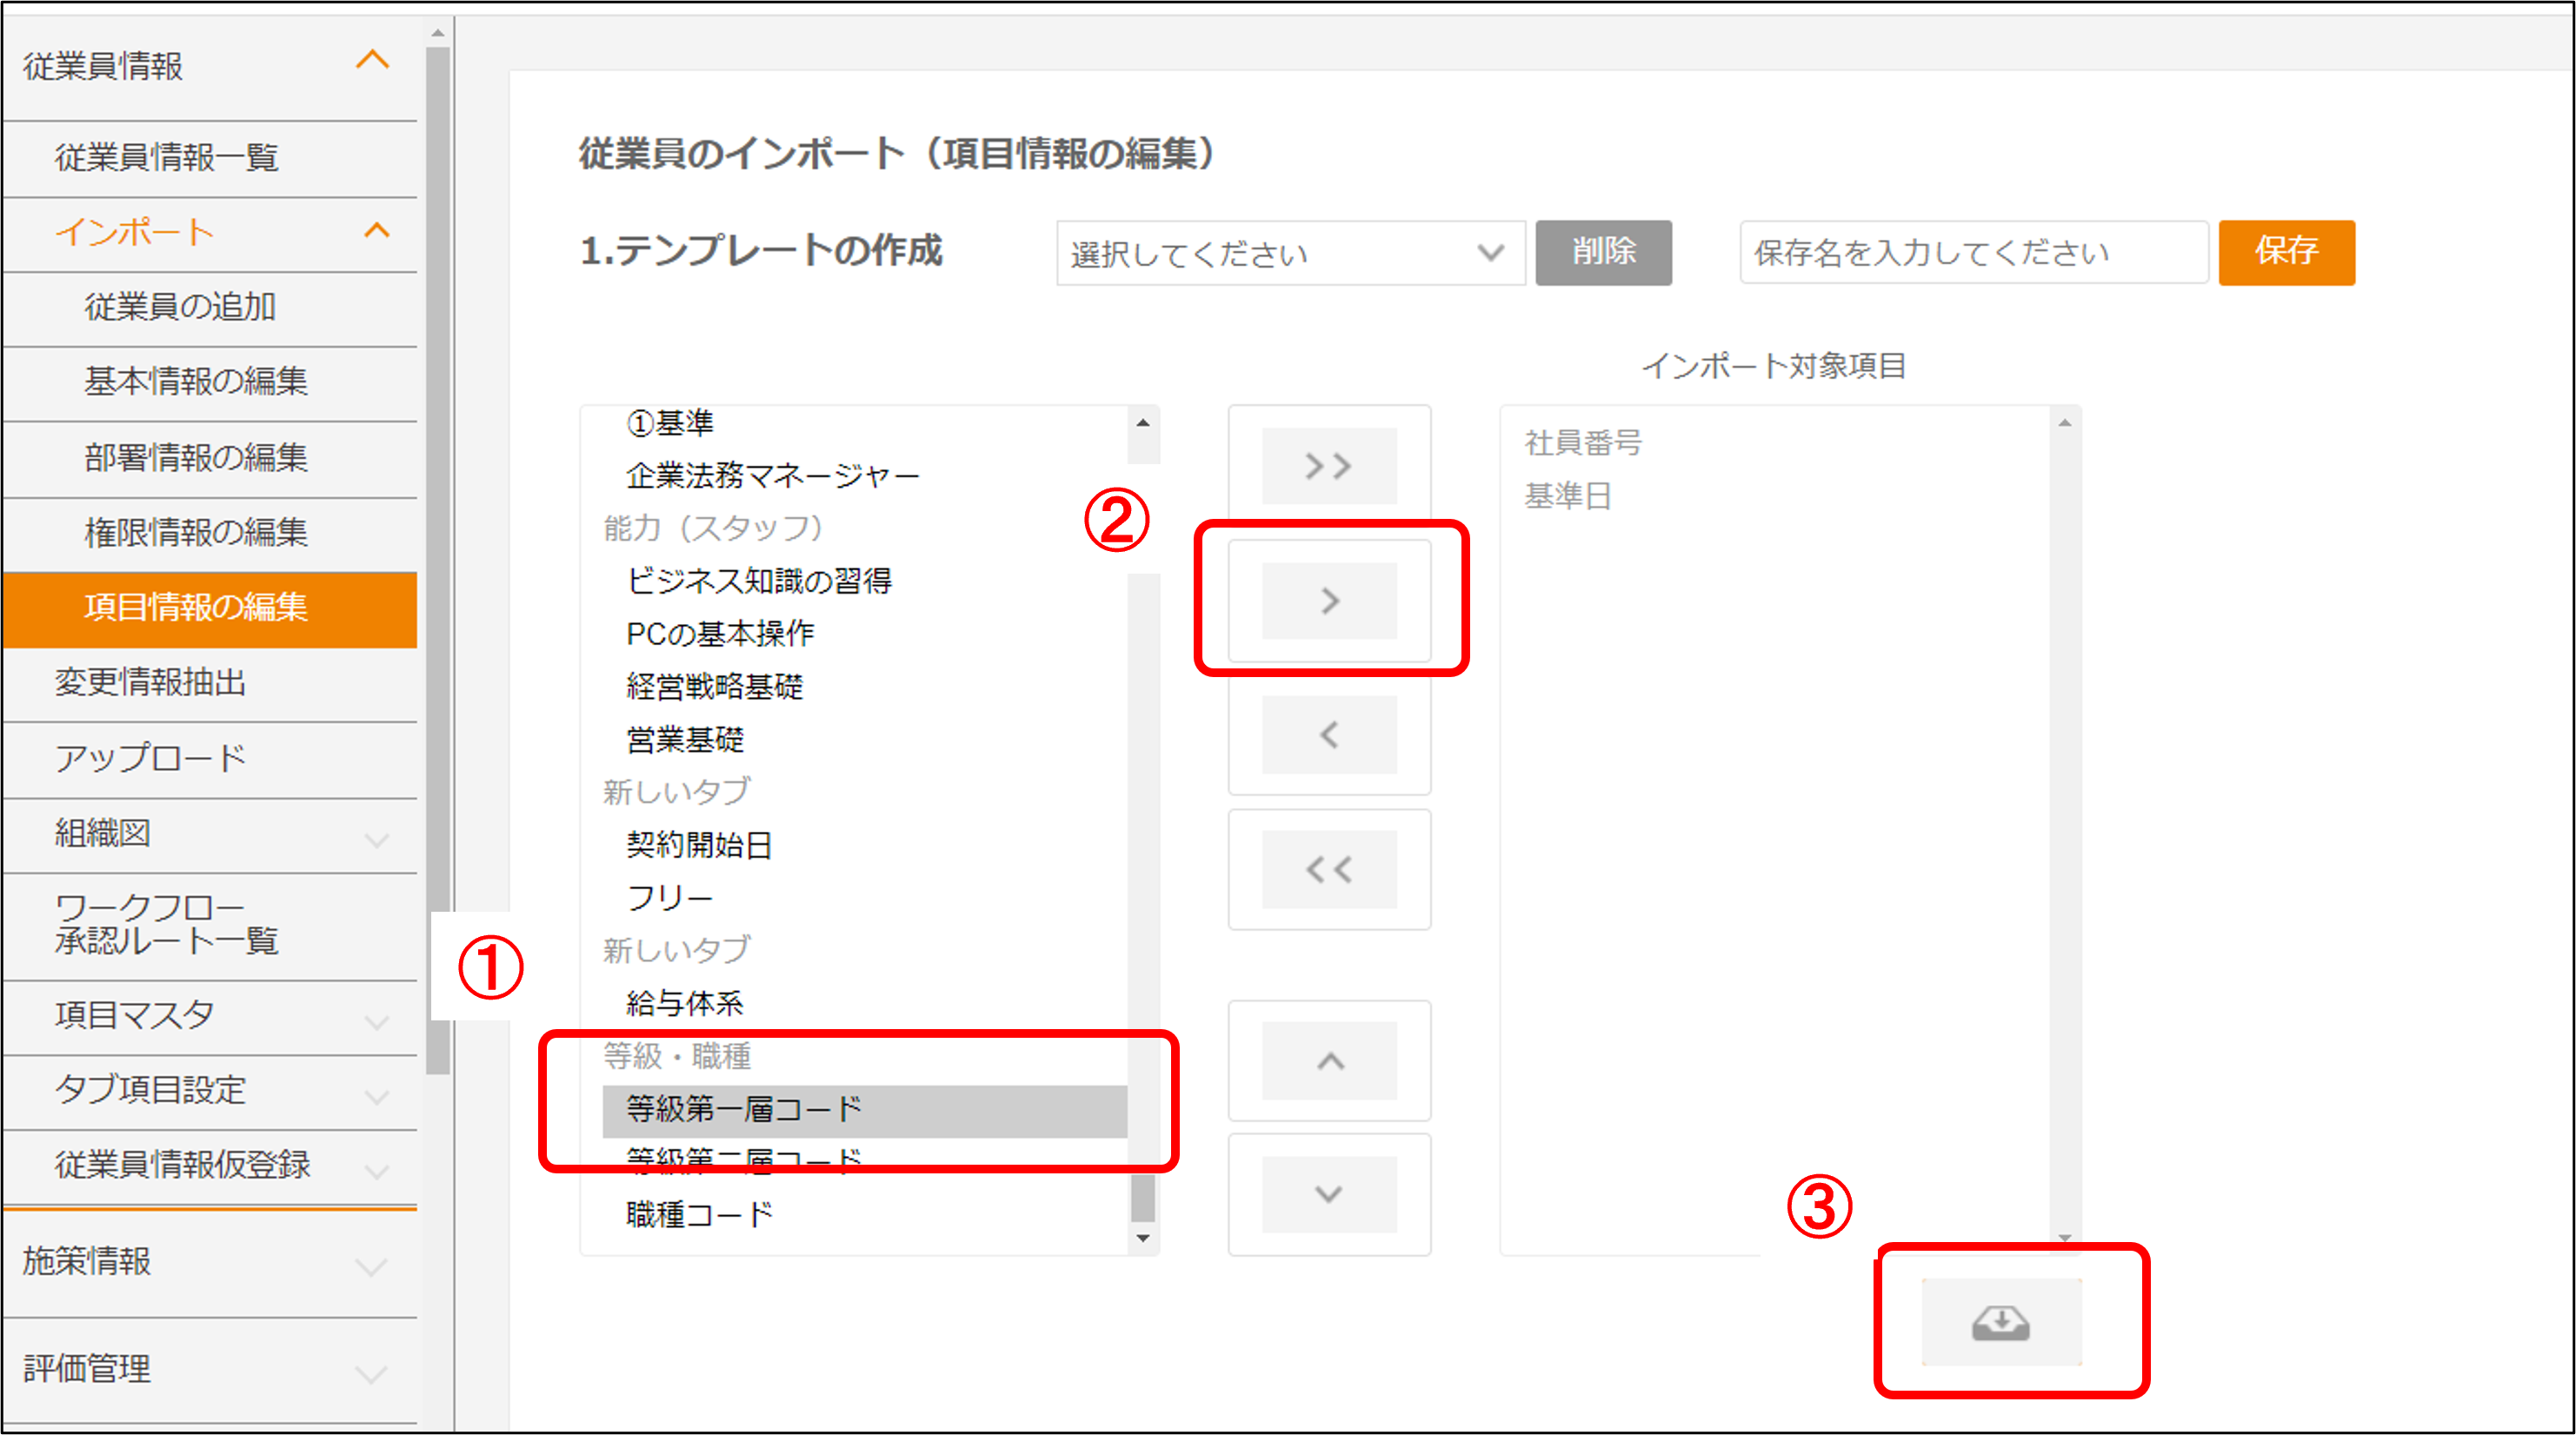Open 従業員情報一覧 in the sidebar
This screenshot has width=2576, height=1435.
click(166, 158)
